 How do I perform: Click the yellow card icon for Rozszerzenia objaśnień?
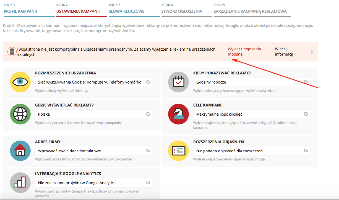178,151
